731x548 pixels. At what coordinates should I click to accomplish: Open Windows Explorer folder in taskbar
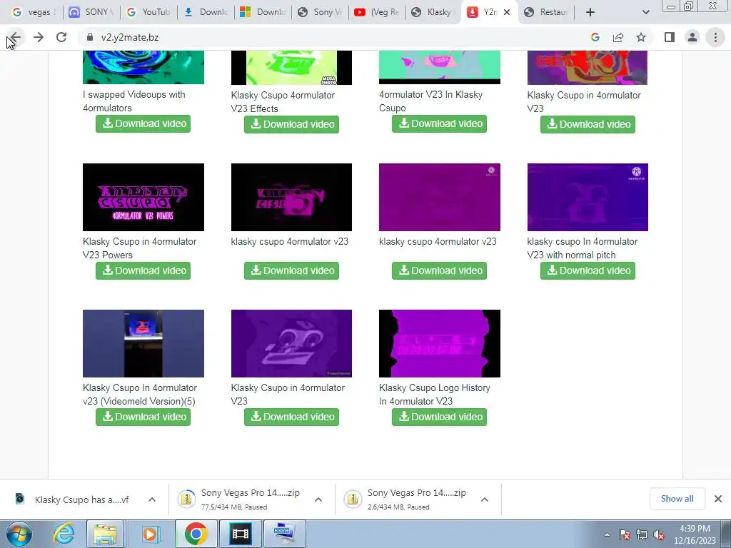[106, 534]
